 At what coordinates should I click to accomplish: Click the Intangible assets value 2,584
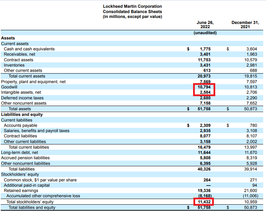tap(205, 92)
